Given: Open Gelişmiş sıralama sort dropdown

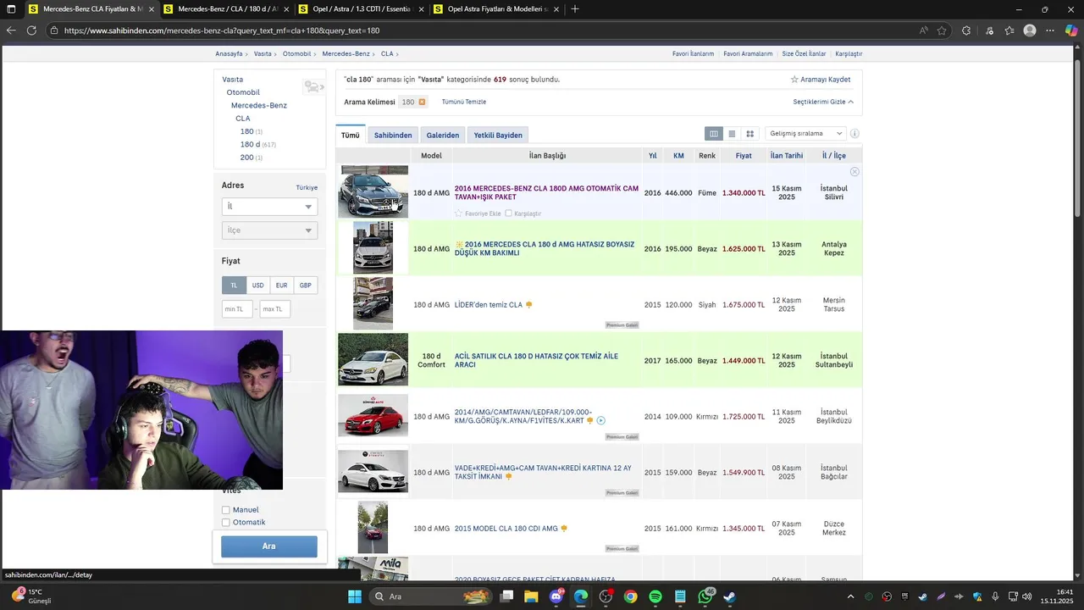Looking at the screenshot, I should tap(805, 134).
